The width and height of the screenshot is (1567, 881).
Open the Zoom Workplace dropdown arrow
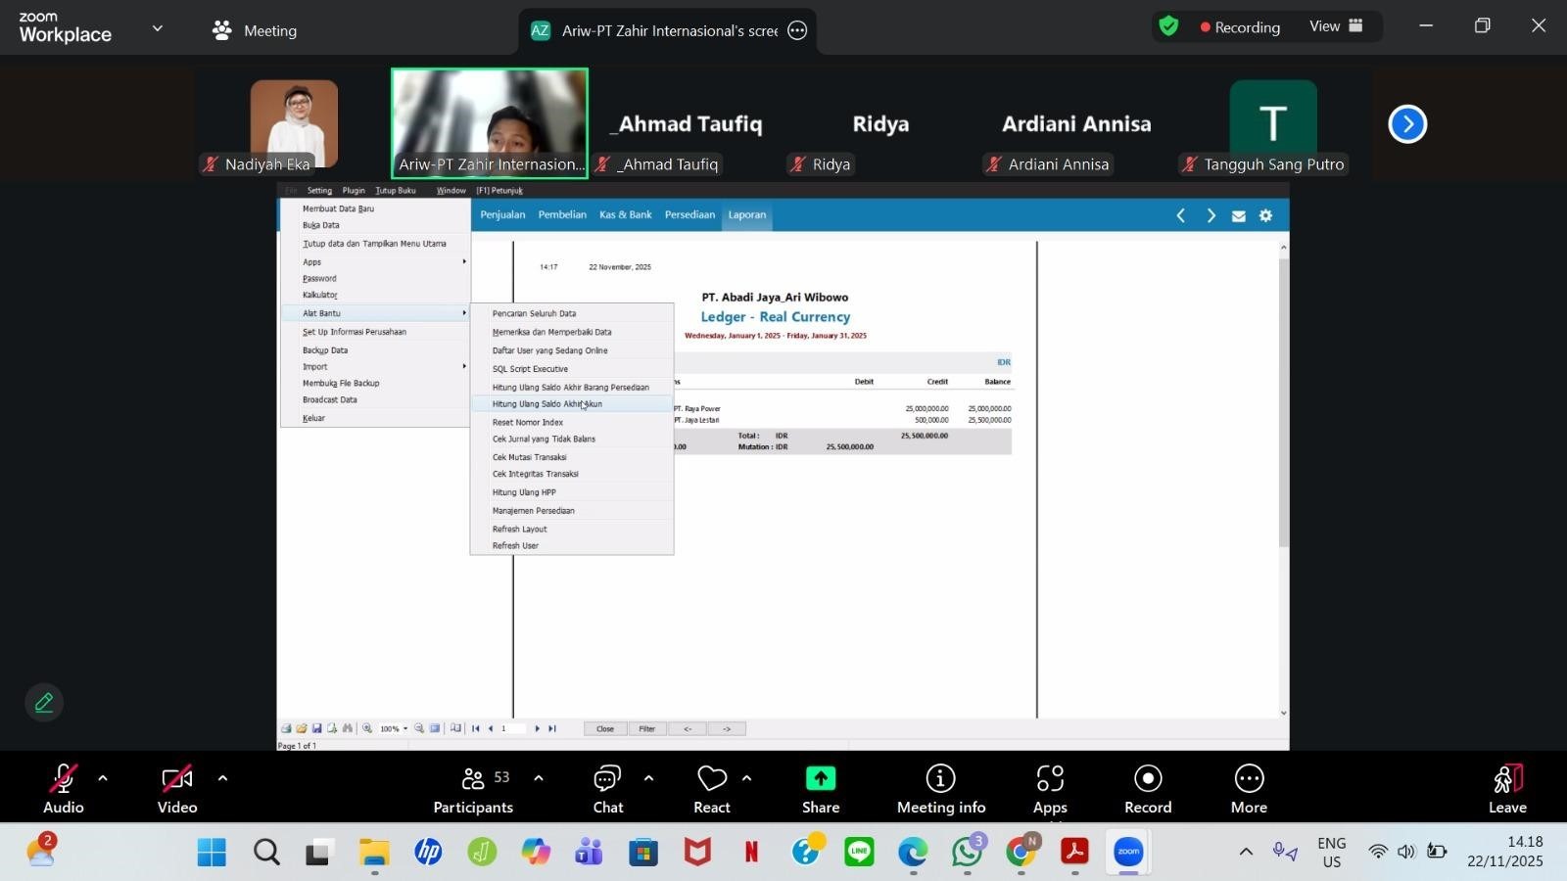tap(158, 29)
